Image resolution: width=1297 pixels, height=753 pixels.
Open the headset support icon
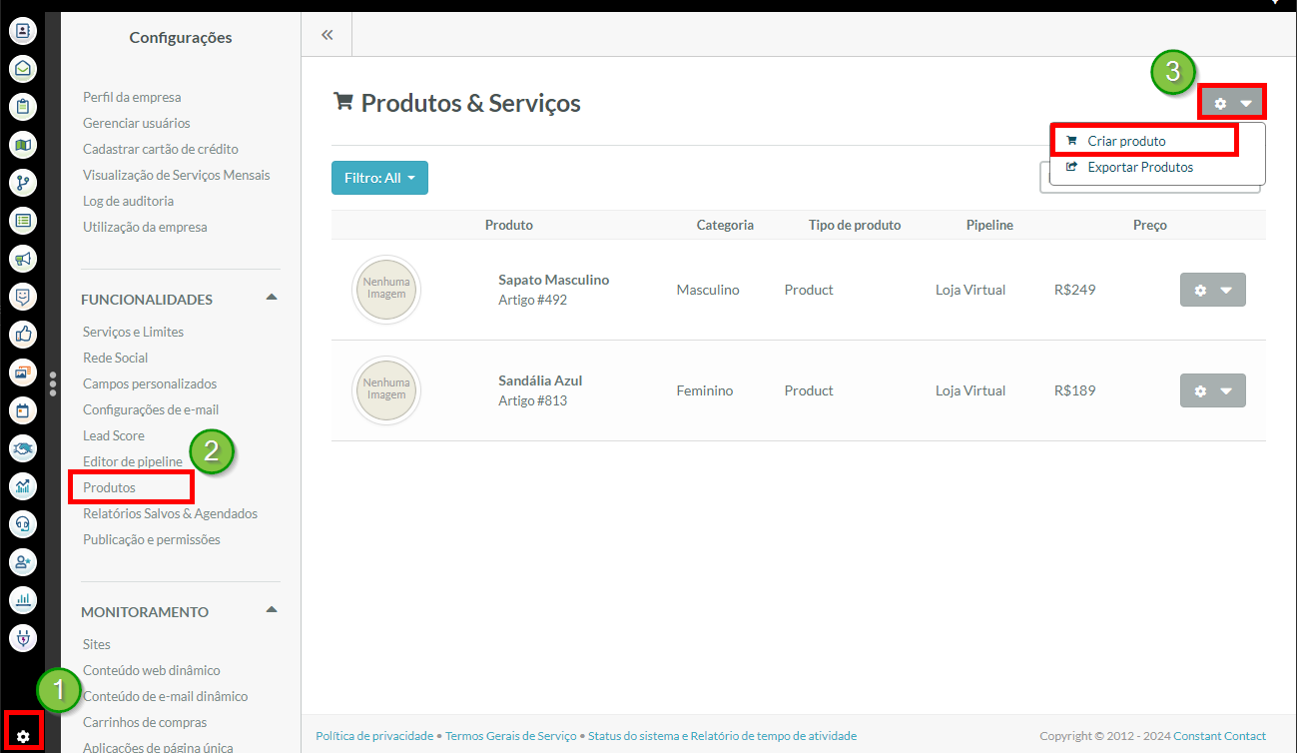coord(23,524)
